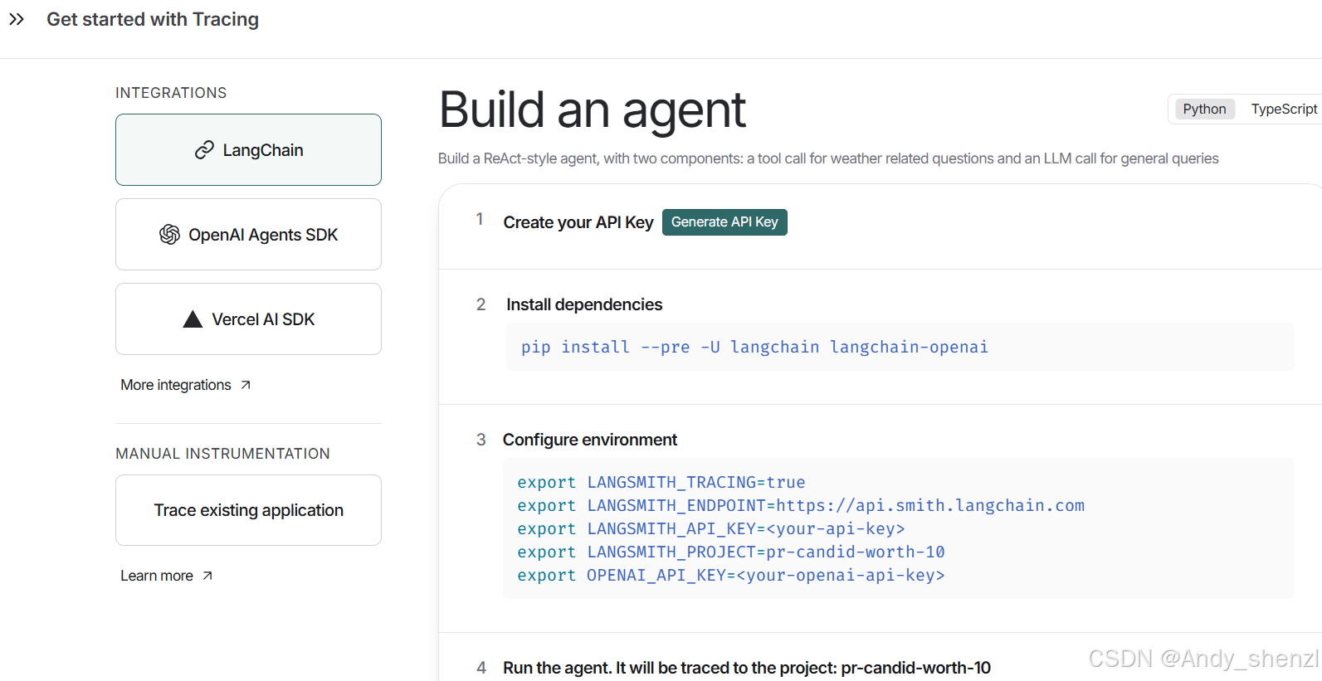Select the LangChain integration card
1322x681 pixels.
click(248, 149)
